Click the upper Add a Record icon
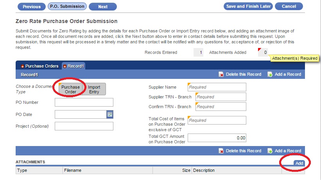Screen dimensions: 321x180 point(270,74)
